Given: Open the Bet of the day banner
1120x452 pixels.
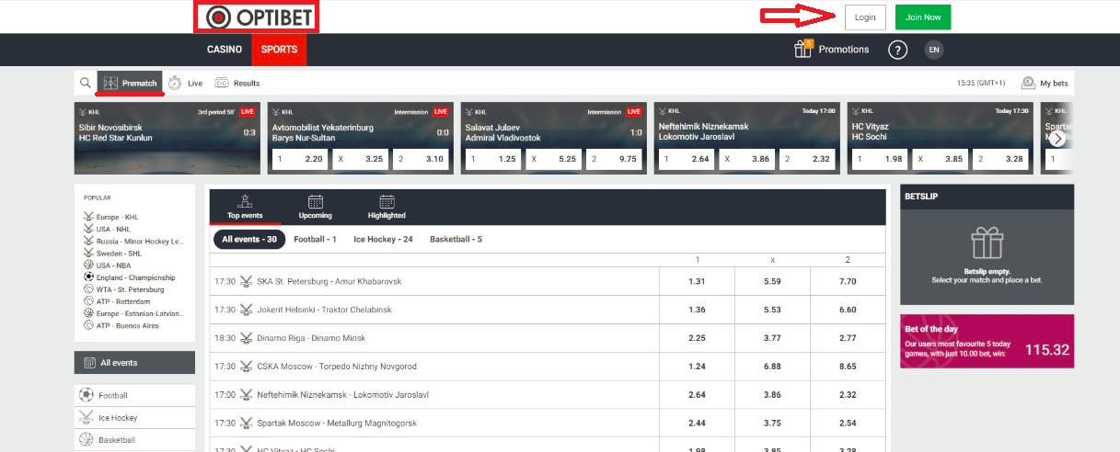Looking at the screenshot, I should (987, 341).
